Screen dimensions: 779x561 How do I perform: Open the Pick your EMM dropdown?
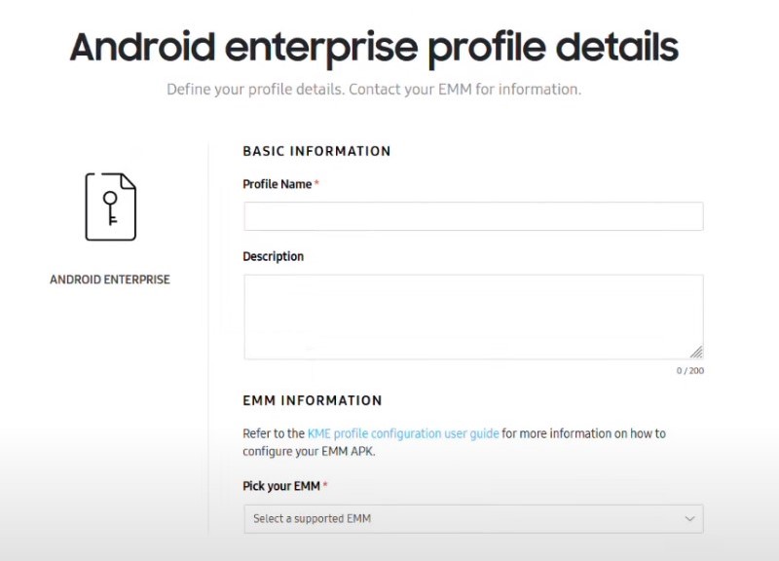click(472, 519)
